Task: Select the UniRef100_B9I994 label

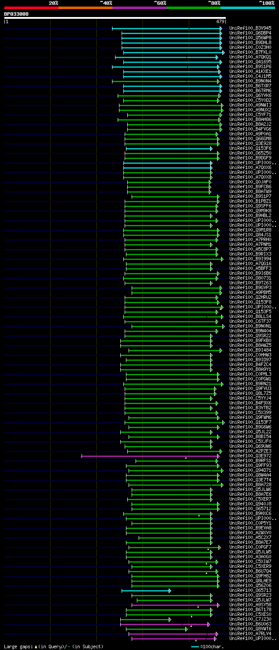Action: [x=250, y=259]
